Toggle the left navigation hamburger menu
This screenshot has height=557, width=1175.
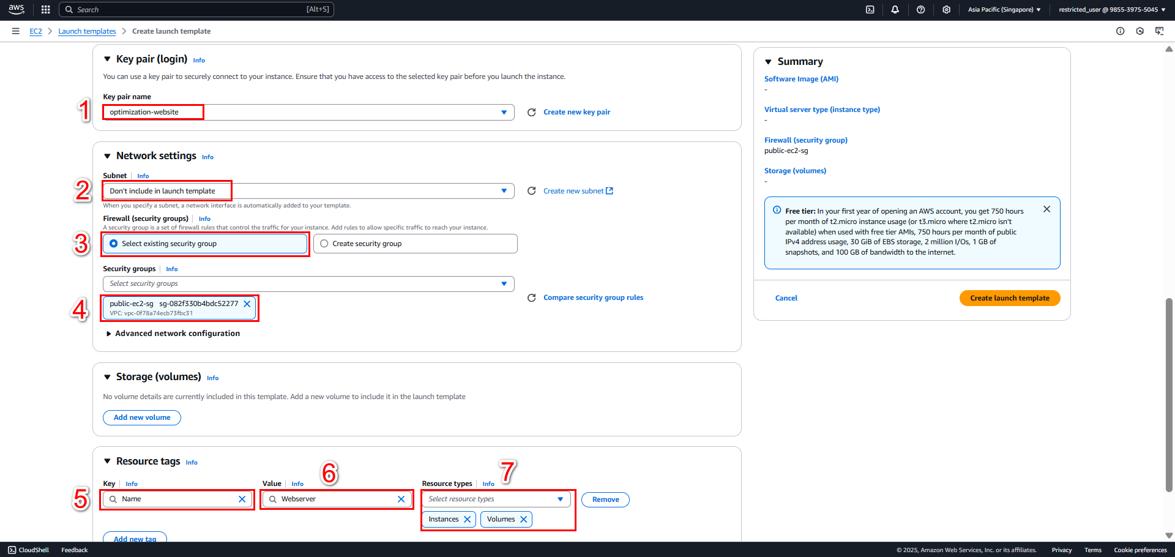[x=15, y=31]
